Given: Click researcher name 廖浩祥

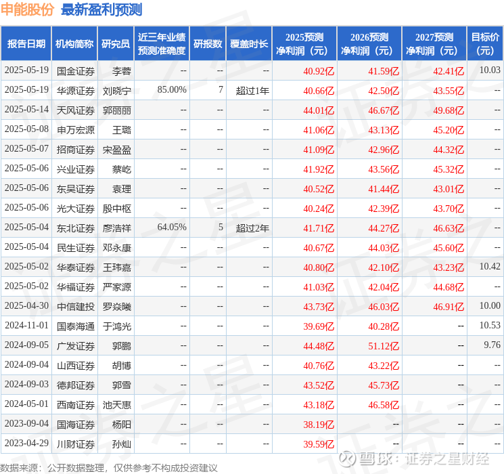Looking at the screenshot, I should coord(116,228).
